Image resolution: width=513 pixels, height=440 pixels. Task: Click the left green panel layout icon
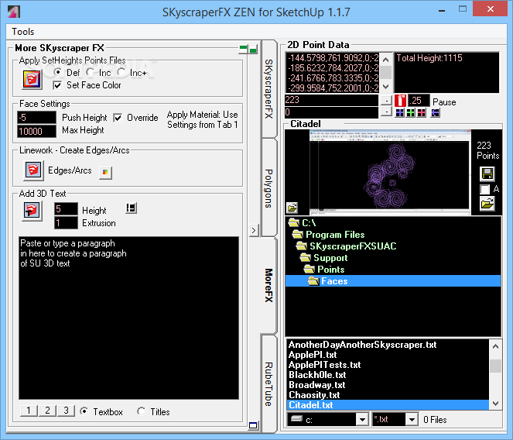(x=243, y=49)
